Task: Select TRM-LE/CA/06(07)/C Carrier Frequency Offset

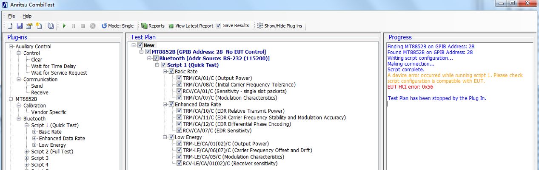Action: click(x=248, y=150)
